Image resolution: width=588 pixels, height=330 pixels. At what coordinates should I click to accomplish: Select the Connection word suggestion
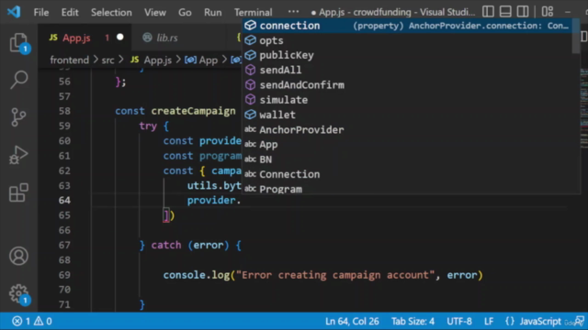[407, 174]
